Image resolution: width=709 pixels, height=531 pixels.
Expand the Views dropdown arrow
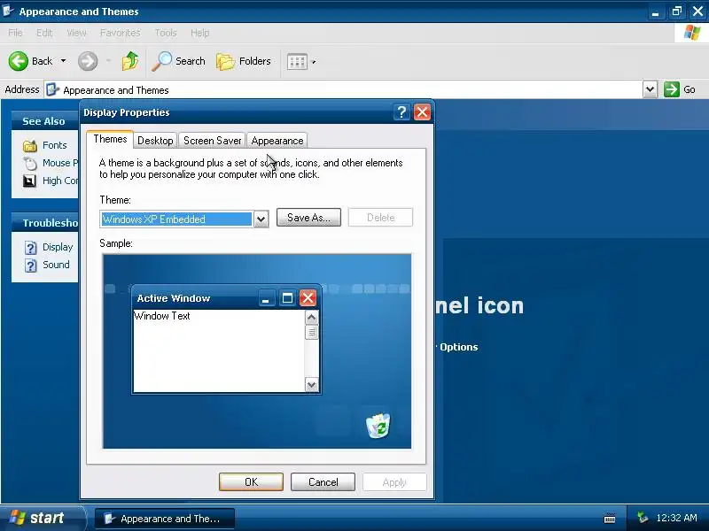click(314, 62)
